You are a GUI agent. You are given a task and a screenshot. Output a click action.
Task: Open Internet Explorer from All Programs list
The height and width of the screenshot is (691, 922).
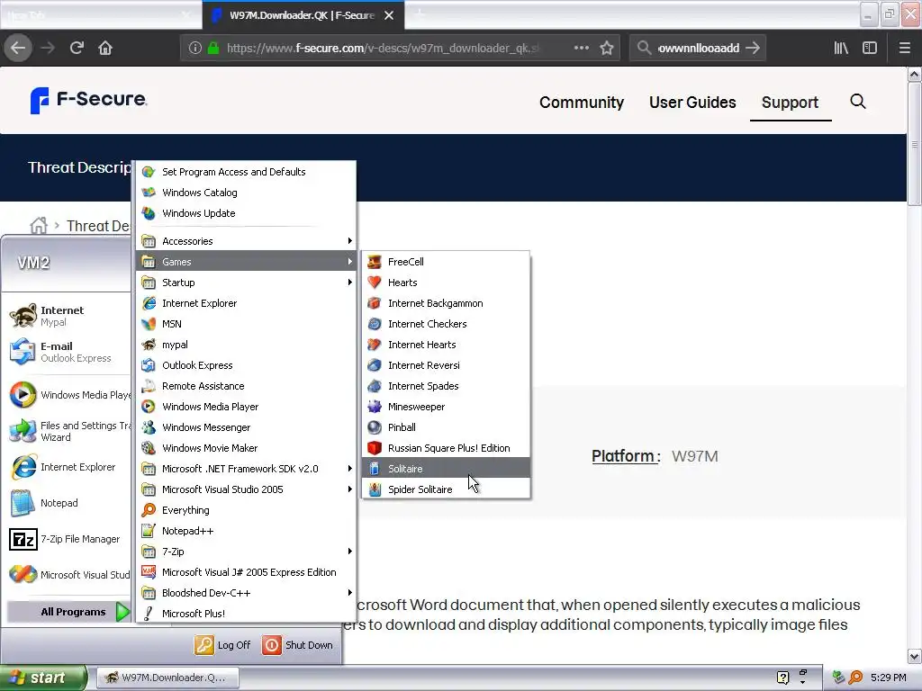coord(246,302)
